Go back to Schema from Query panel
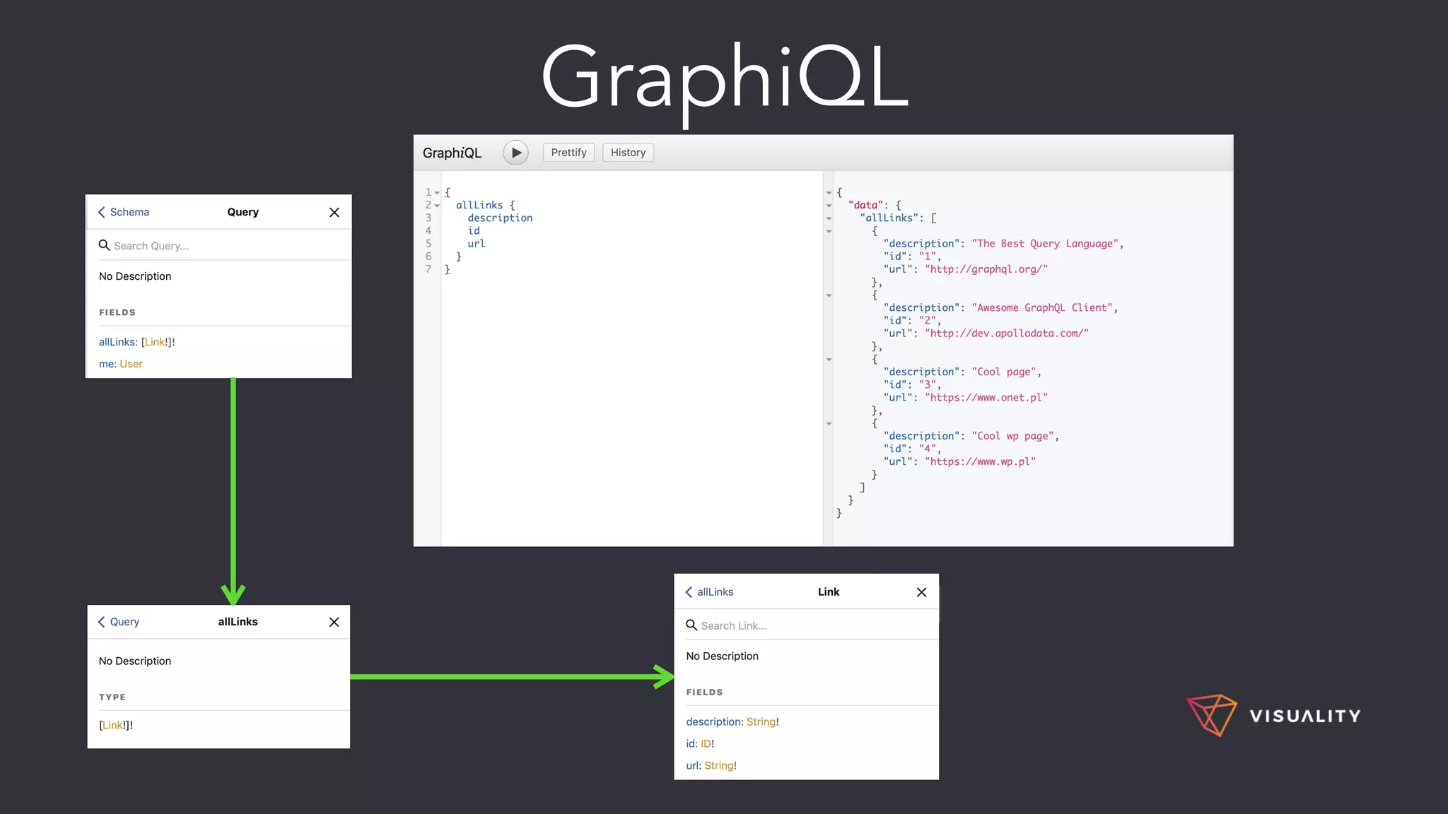 tap(124, 212)
